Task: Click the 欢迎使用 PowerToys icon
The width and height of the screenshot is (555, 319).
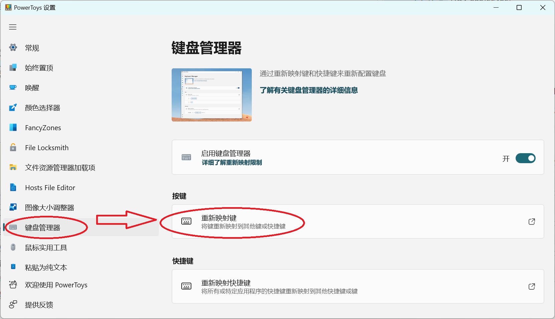Action: pyautogui.click(x=13, y=285)
